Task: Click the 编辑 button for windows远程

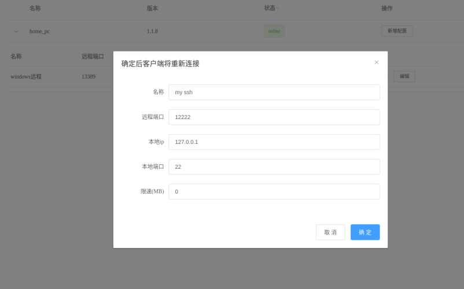Action: click(404, 76)
